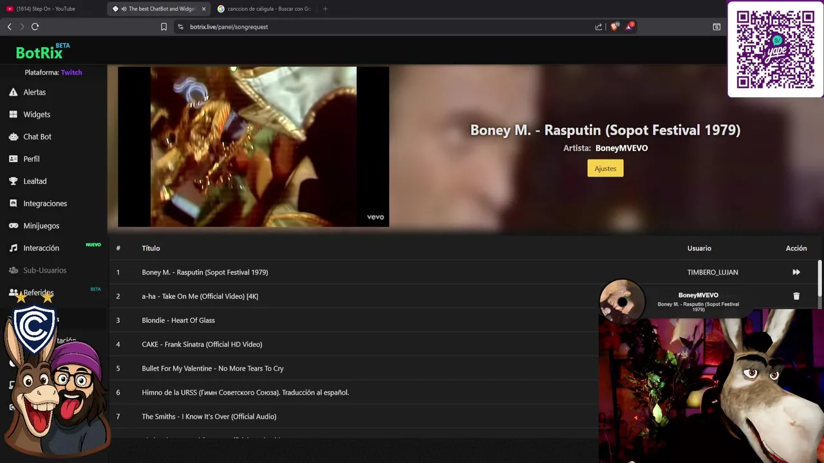Open Brave Rewards triangle icon

point(629,26)
